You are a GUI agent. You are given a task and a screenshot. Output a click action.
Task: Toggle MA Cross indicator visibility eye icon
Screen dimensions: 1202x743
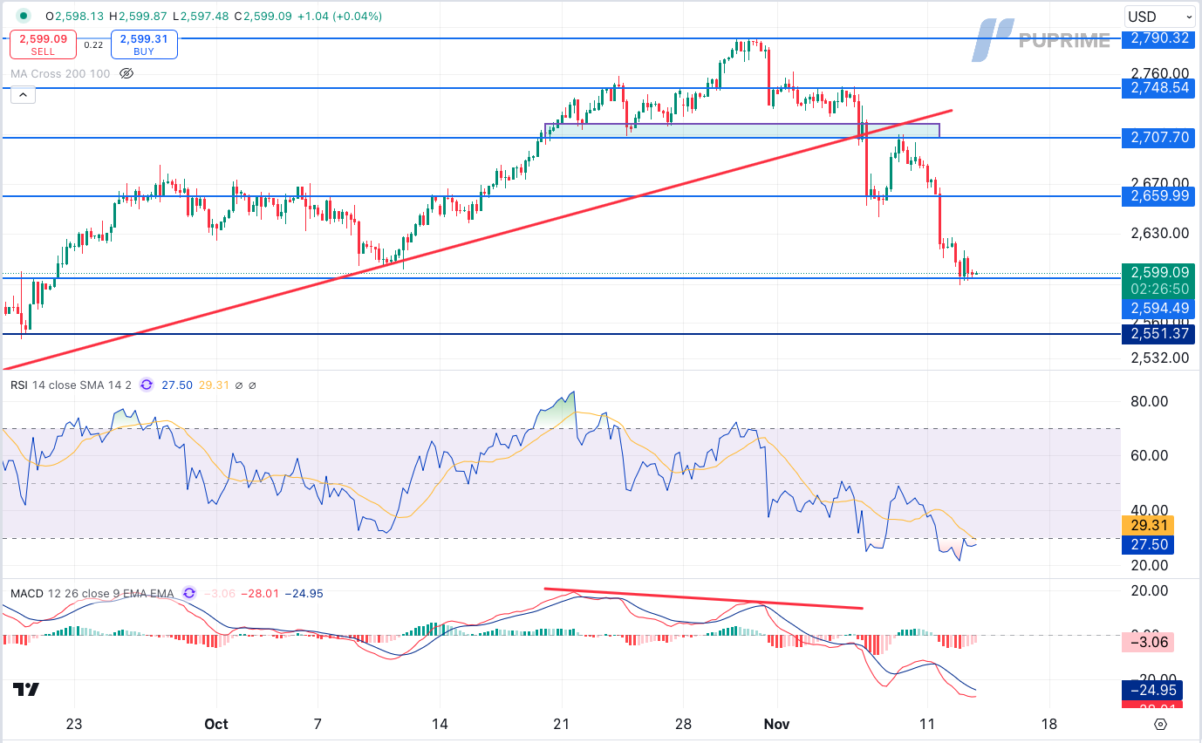126,73
